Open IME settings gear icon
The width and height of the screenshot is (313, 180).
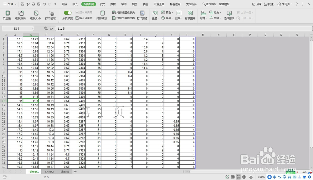pos(309,177)
